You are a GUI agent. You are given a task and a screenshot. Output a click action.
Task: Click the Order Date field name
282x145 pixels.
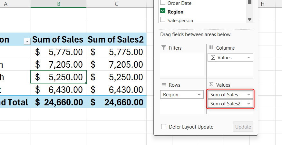coord(179,3)
